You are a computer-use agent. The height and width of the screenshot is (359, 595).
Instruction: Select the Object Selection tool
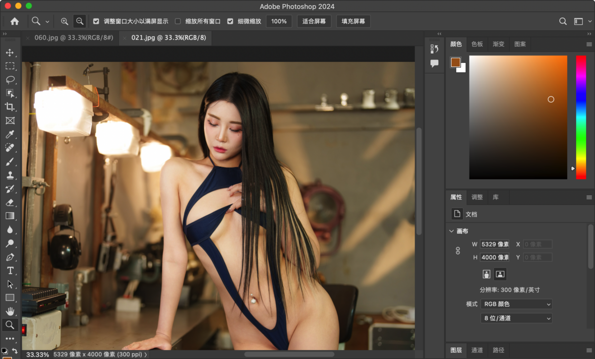[x=10, y=93]
